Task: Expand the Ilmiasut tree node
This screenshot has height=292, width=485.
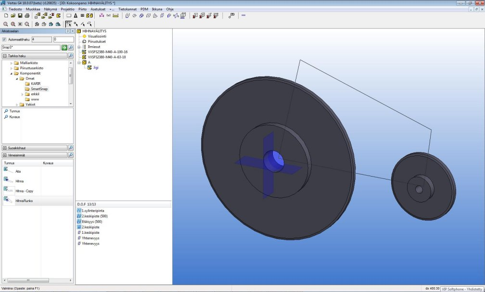Action: click(78, 47)
